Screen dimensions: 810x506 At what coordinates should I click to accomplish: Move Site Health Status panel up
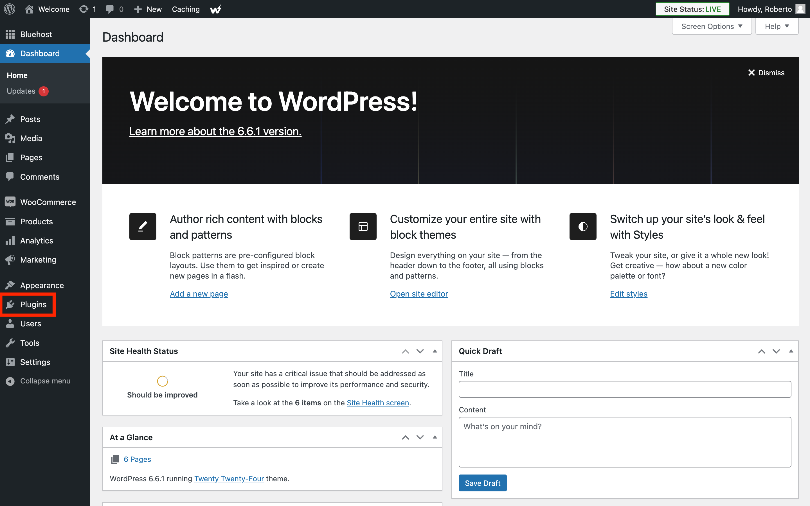coord(405,351)
